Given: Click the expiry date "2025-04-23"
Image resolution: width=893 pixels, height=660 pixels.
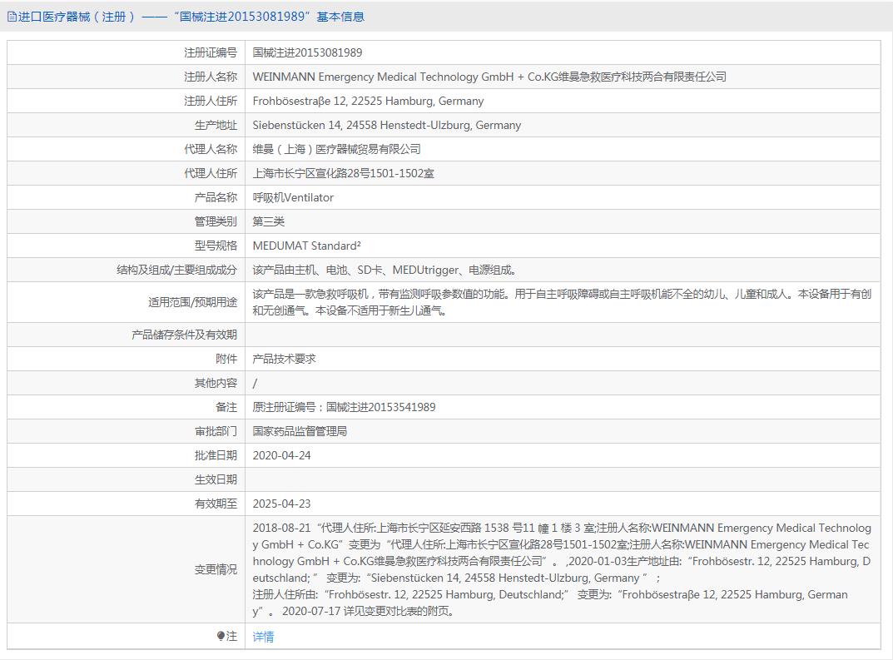Looking at the screenshot, I should (282, 504).
